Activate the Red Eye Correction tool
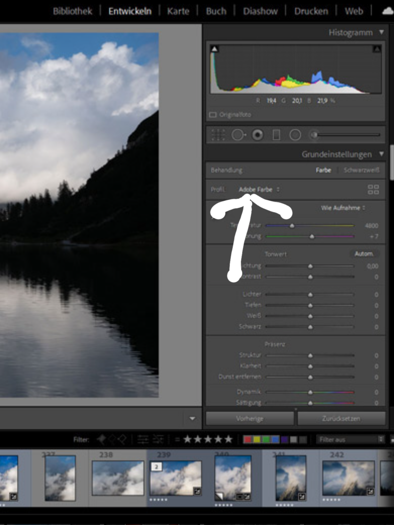Screen dimensions: 394x525 pyautogui.click(x=257, y=135)
